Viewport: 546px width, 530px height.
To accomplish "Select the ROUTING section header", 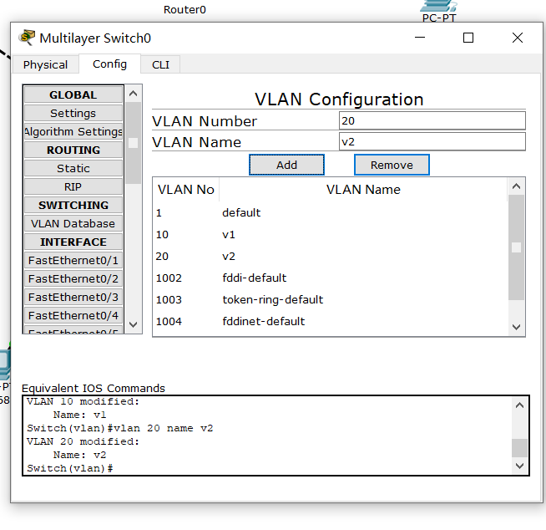I will [73, 150].
